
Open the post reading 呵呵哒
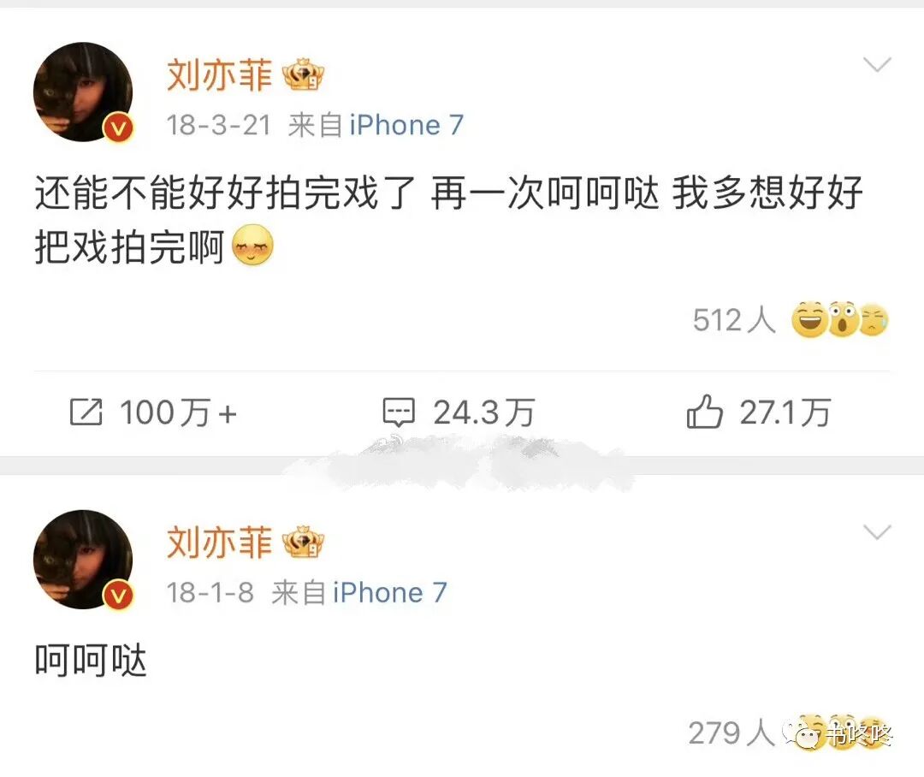[x=90, y=661]
